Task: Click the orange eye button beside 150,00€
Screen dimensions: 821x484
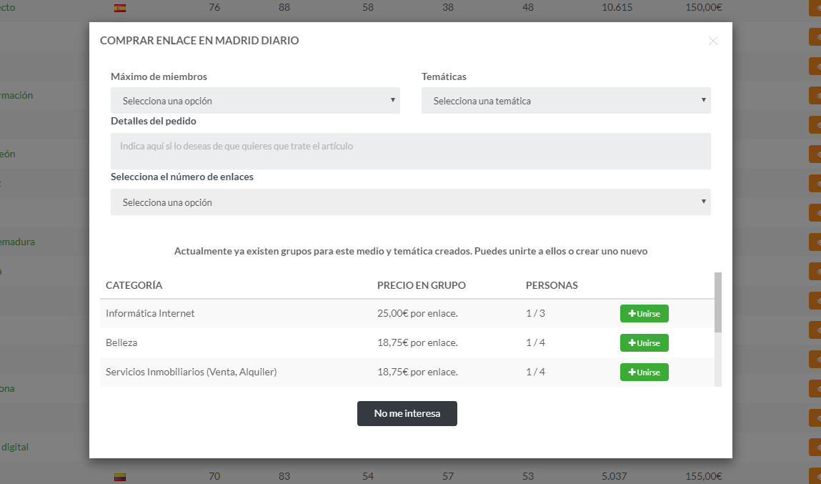Action: point(815,8)
